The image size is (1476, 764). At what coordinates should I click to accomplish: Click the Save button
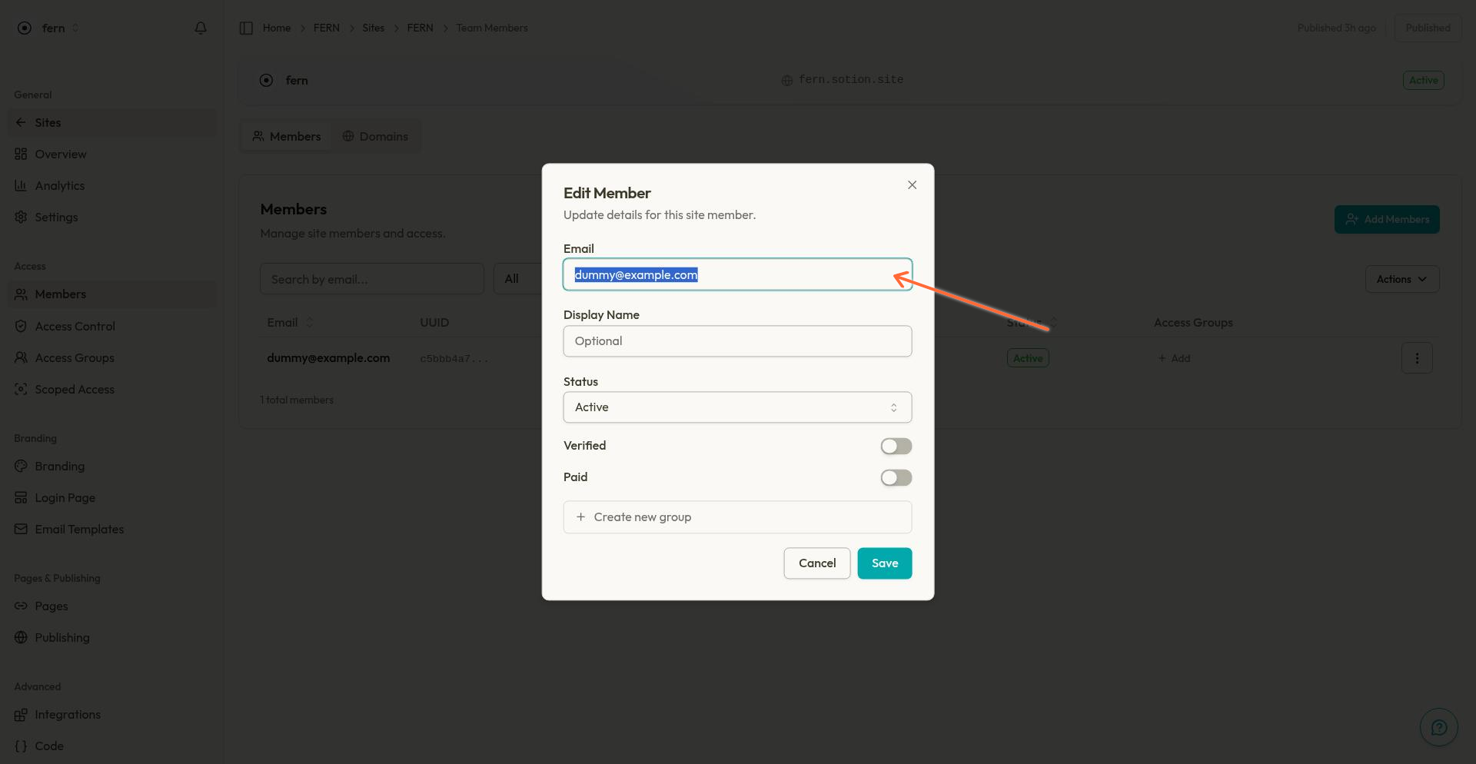click(885, 563)
